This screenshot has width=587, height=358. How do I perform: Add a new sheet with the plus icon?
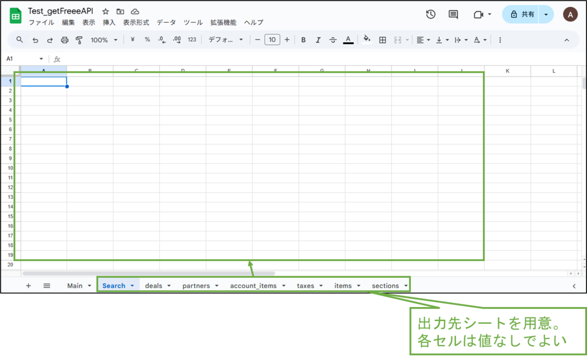click(x=28, y=285)
